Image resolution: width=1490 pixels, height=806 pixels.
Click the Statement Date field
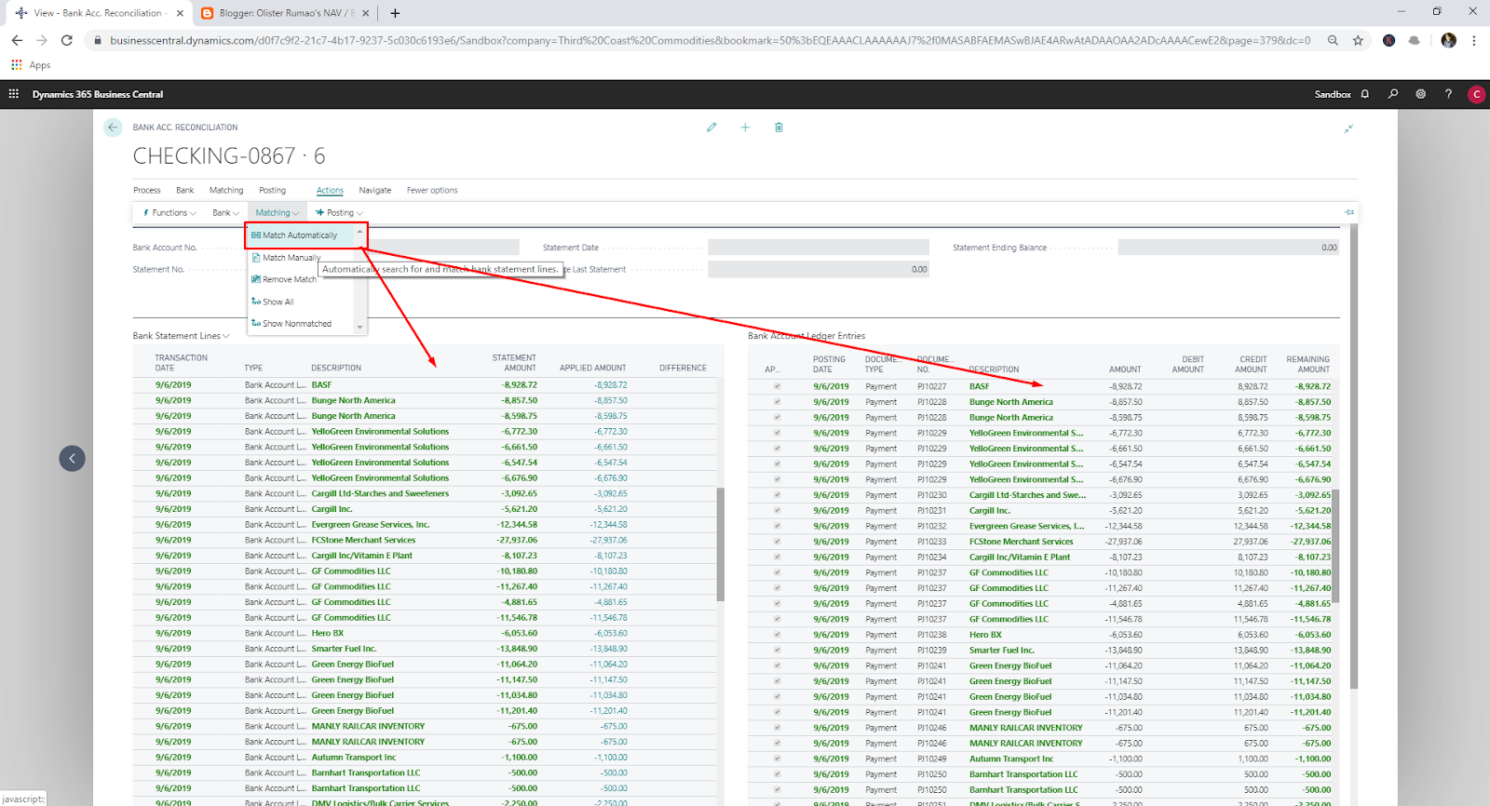[x=819, y=248]
